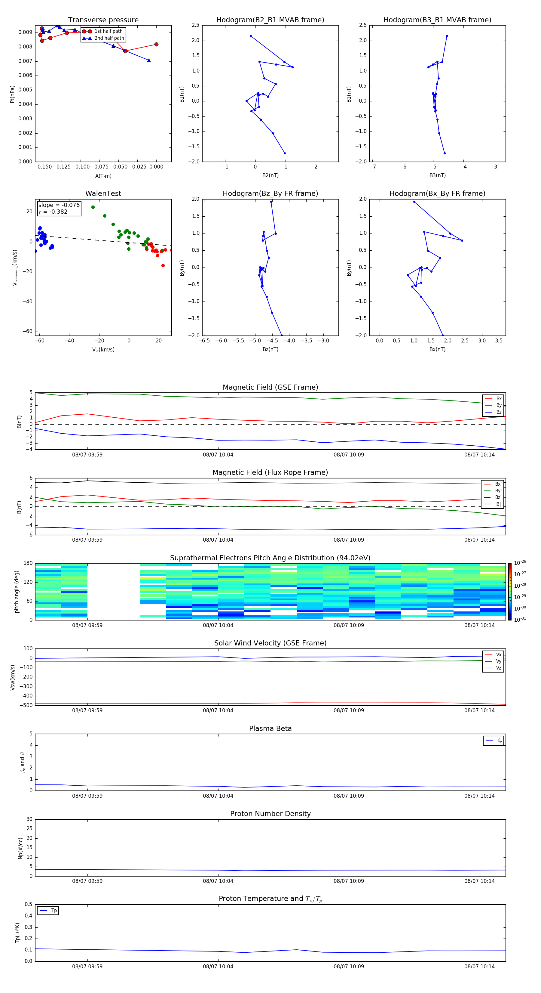Viewport: 541px width, 993px height.
Task: Click the Solar Wind Velocity (GSE Frame) title
Action: point(270,643)
